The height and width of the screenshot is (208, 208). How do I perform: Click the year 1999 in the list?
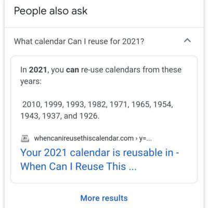click(x=53, y=105)
